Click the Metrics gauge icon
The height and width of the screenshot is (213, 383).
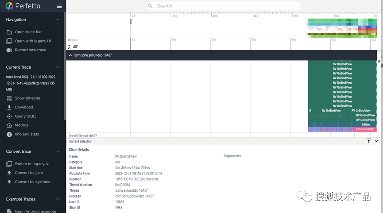point(9,125)
